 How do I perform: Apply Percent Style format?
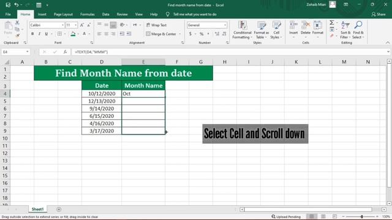(202, 34)
